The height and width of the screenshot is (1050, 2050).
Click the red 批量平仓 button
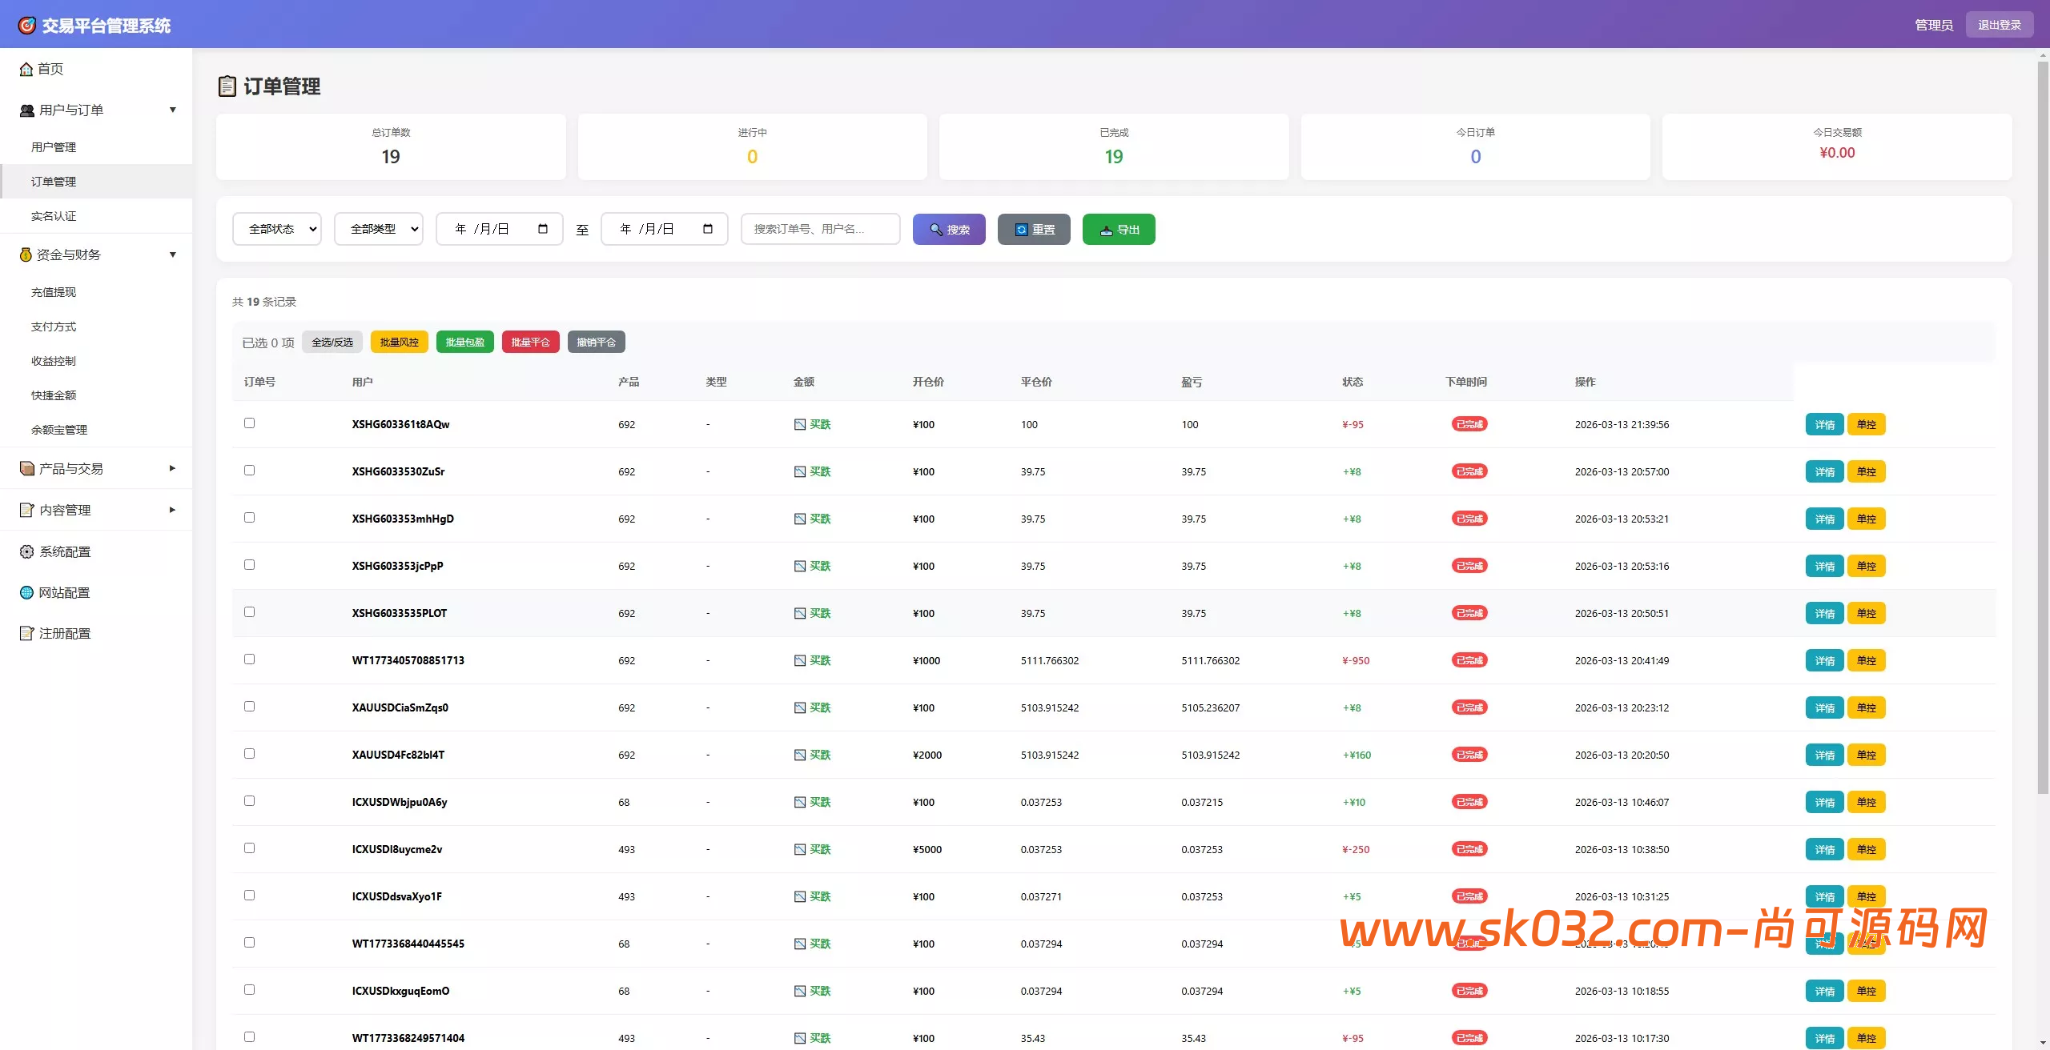(x=530, y=343)
